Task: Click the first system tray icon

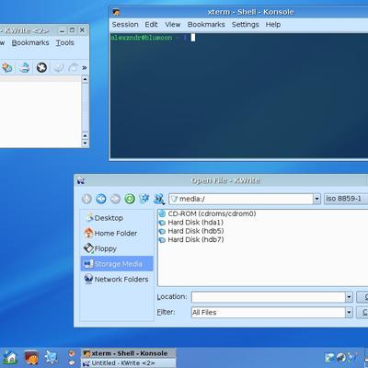Action: point(330,358)
